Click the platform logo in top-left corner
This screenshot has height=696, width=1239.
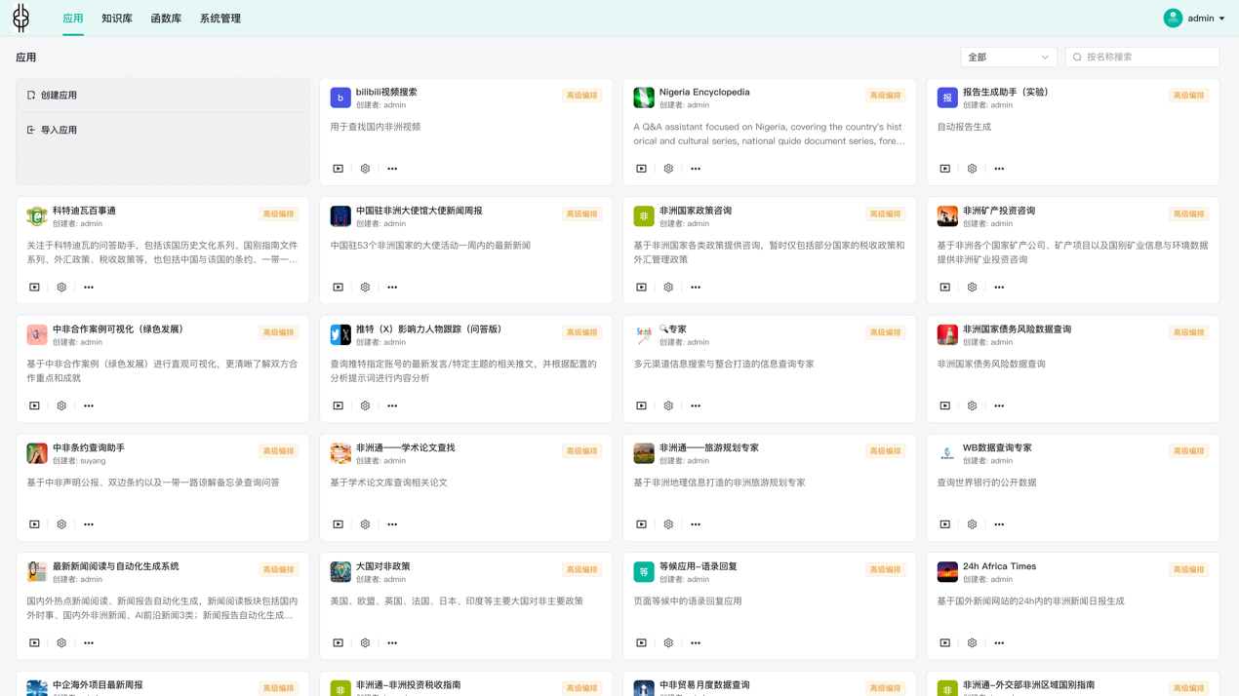click(21, 18)
